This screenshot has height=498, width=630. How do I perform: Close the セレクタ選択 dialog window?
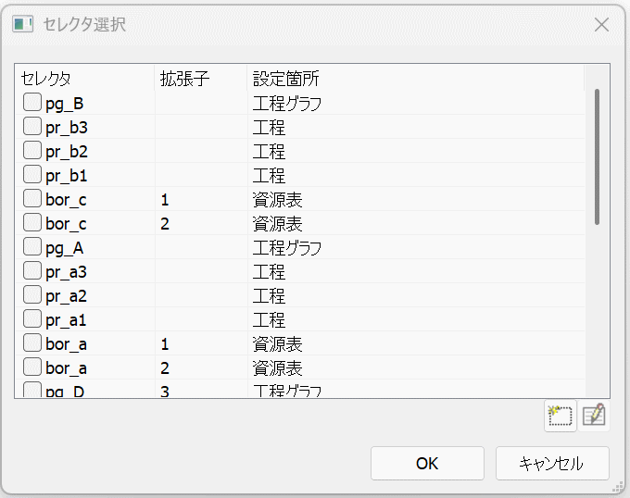click(x=601, y=25)
